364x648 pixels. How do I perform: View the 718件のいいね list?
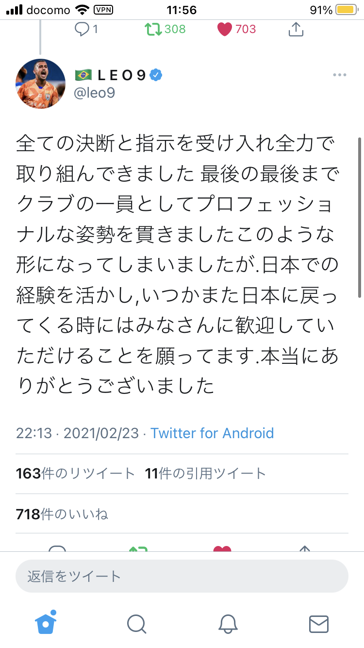coord(62,514)
